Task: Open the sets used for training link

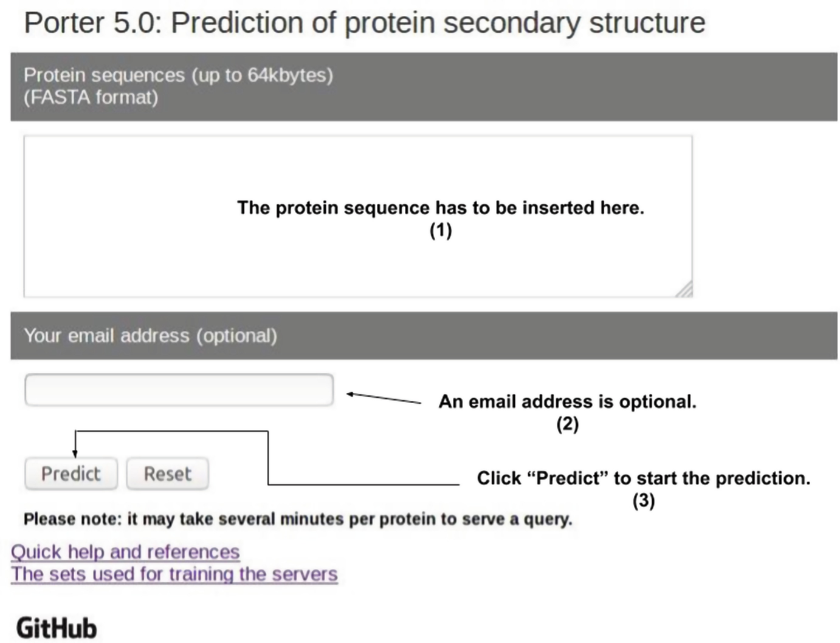Action: pos(174,574)
